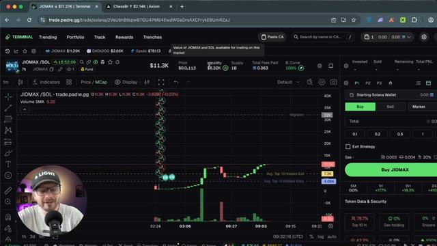
Task: Copy the JIOMAX link icon
Action: coord(89,62)
